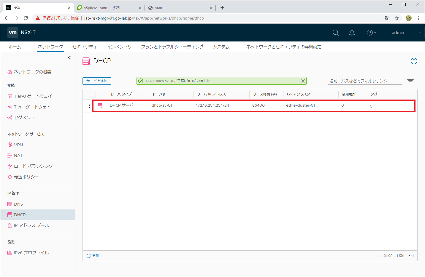Click the サーバ IP アドレス column header
Image resolution: width=425 pixels, height=277 pixels.
(211, 94)
